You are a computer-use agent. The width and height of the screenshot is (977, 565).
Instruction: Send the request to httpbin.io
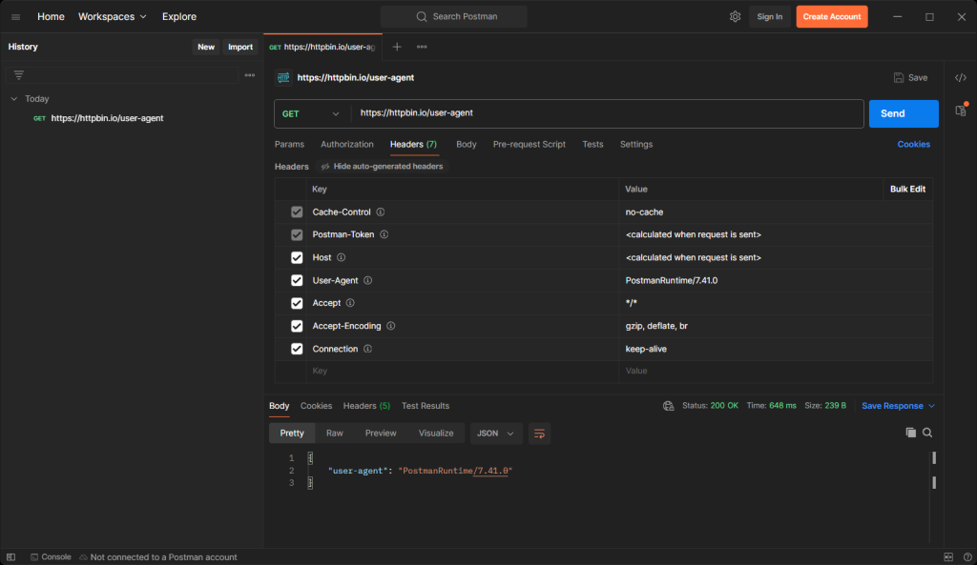pos(902,112)
